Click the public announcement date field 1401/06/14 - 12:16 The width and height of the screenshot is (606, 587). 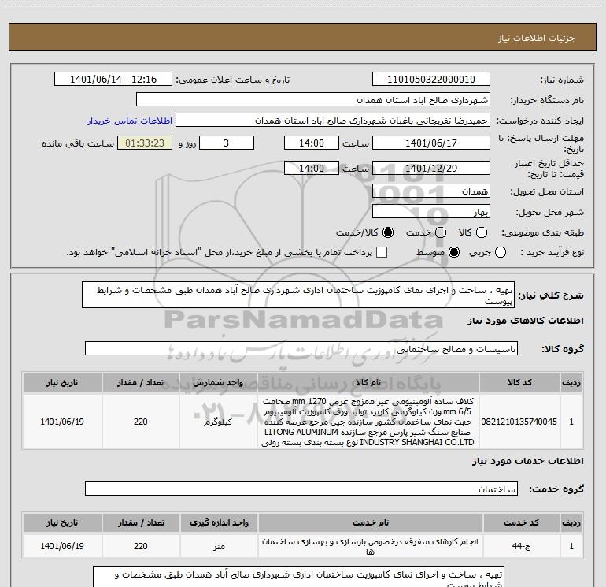[x=113, y=79]
